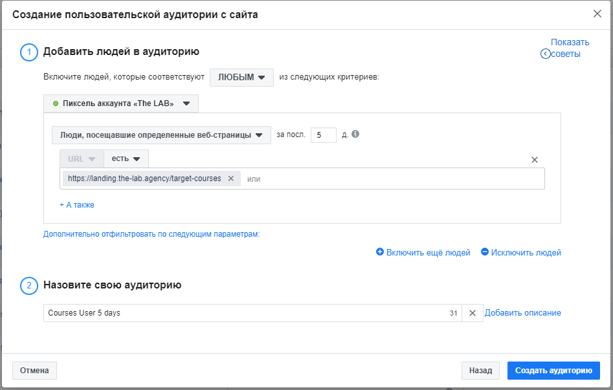Click Создать аудиторию to create the audience
The width and height of the screenshot is (613, 390).
pos(553,370)
